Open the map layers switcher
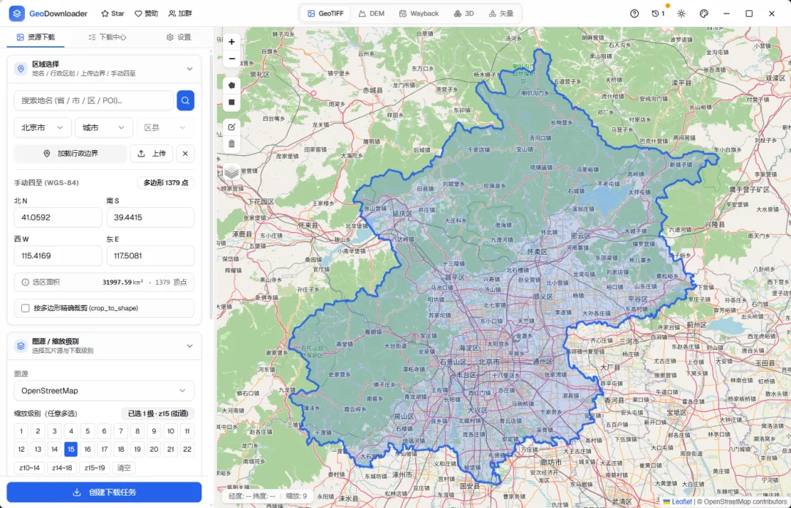Screen dimensions: 791x508 231,172
